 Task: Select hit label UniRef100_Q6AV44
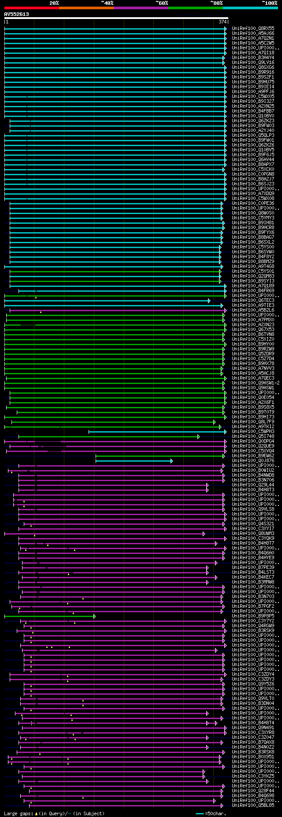click(253, 160)
